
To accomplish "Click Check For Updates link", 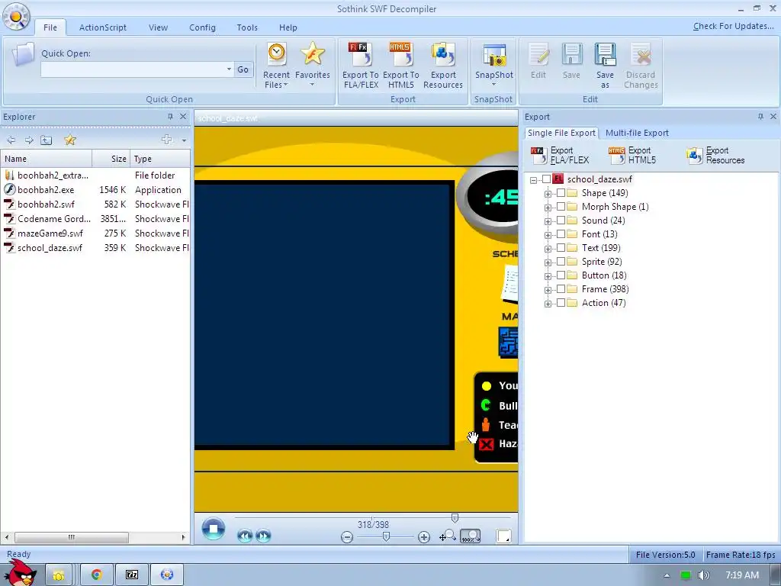I will [x=733, y=26].
